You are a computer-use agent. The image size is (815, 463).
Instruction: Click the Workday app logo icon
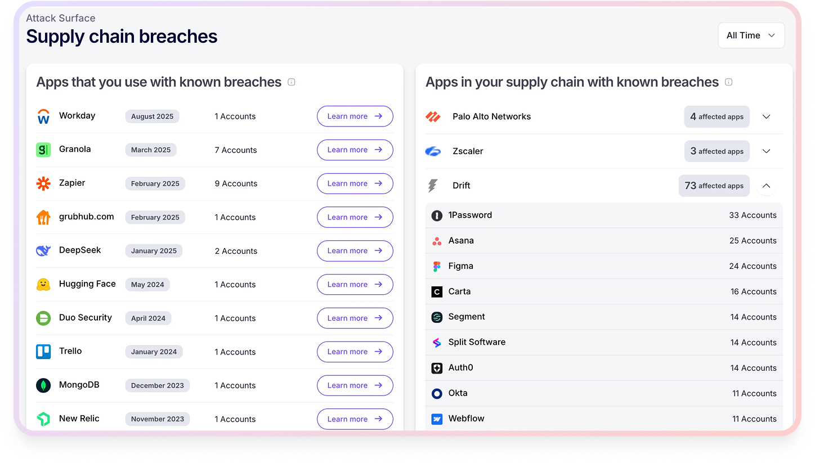[x=43, y=116]
